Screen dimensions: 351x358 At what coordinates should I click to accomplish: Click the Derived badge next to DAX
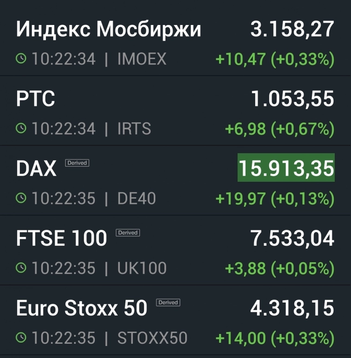click(77, 163)
